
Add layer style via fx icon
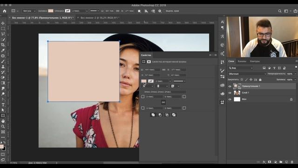coord(264,162)
